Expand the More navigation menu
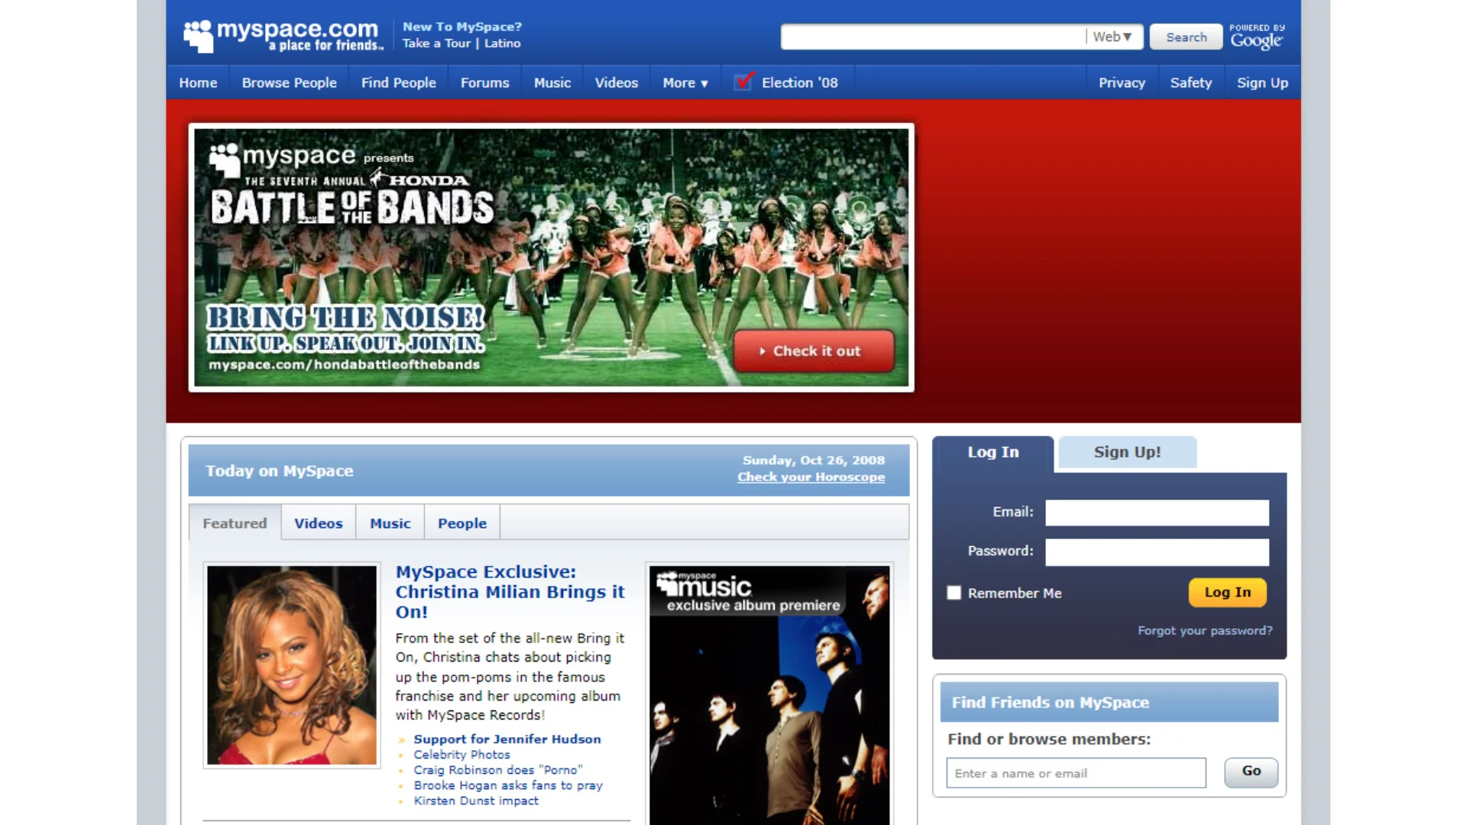Image resolution: width=1467 pixels, height=825 pixels. point(685,82)
